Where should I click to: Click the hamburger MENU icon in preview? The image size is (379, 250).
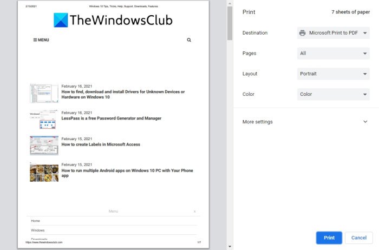41,40
